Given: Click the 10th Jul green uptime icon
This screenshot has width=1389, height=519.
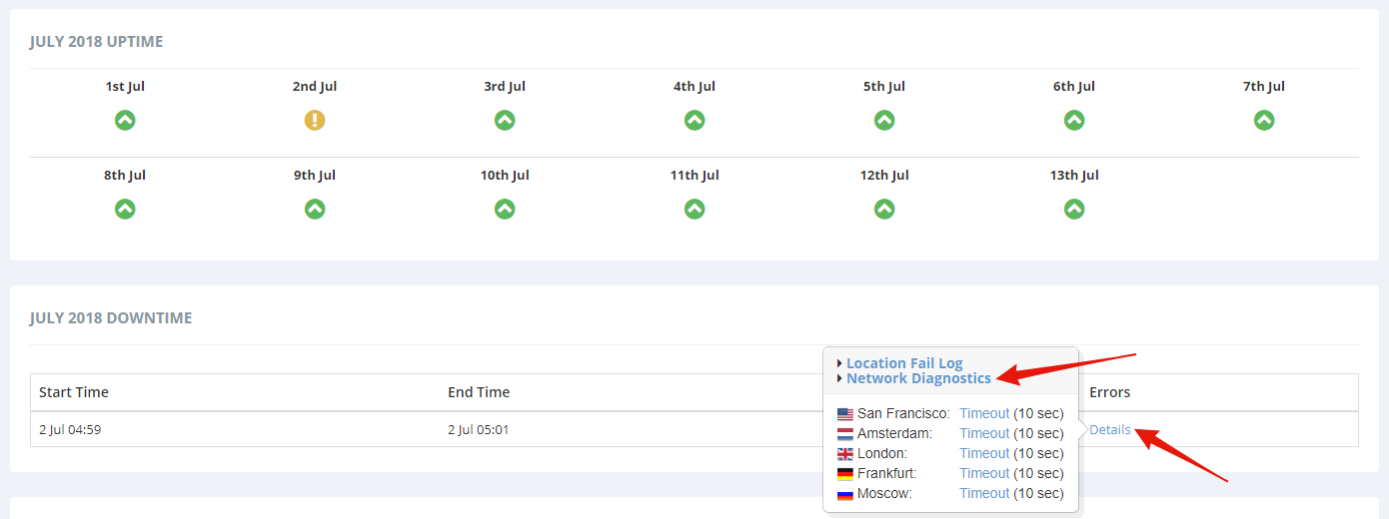Looking at the screenshot, I should (505, 209).
